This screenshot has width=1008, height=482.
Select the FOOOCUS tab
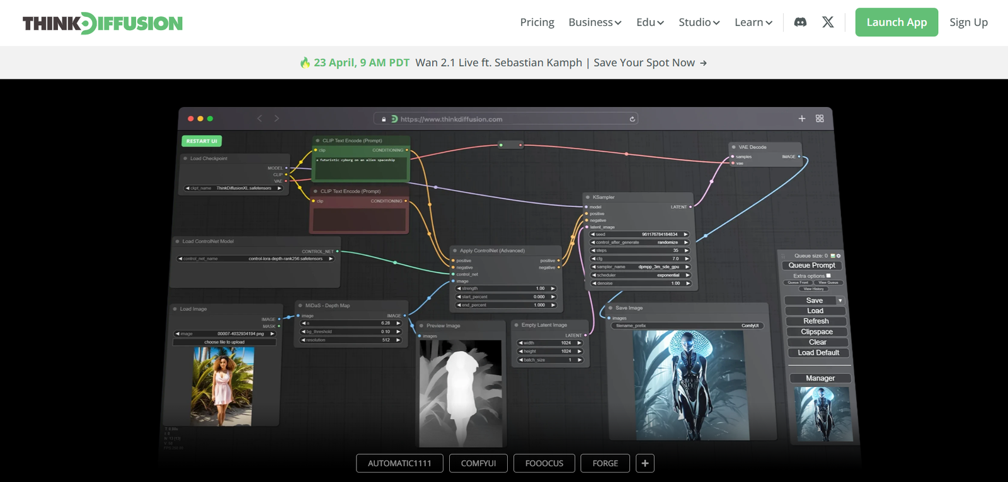click(544, 463)
